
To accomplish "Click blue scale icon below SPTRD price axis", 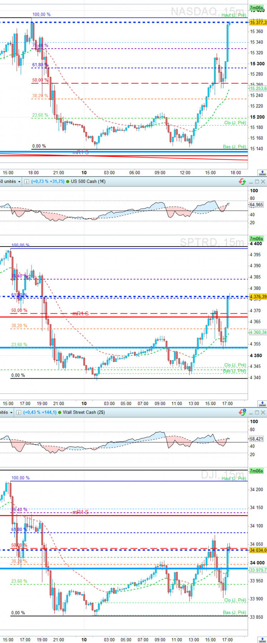I will 262,404.
